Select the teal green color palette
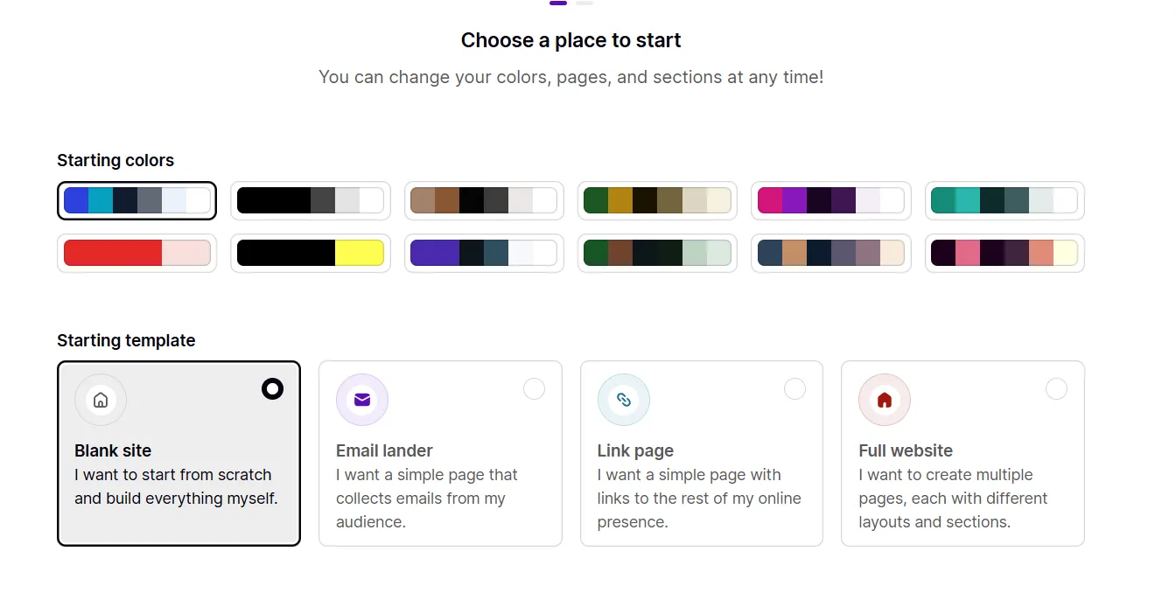 pos(1004,201)
